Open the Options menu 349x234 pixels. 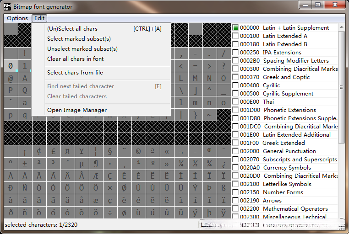pyautogui.click(x=17, y=18)
